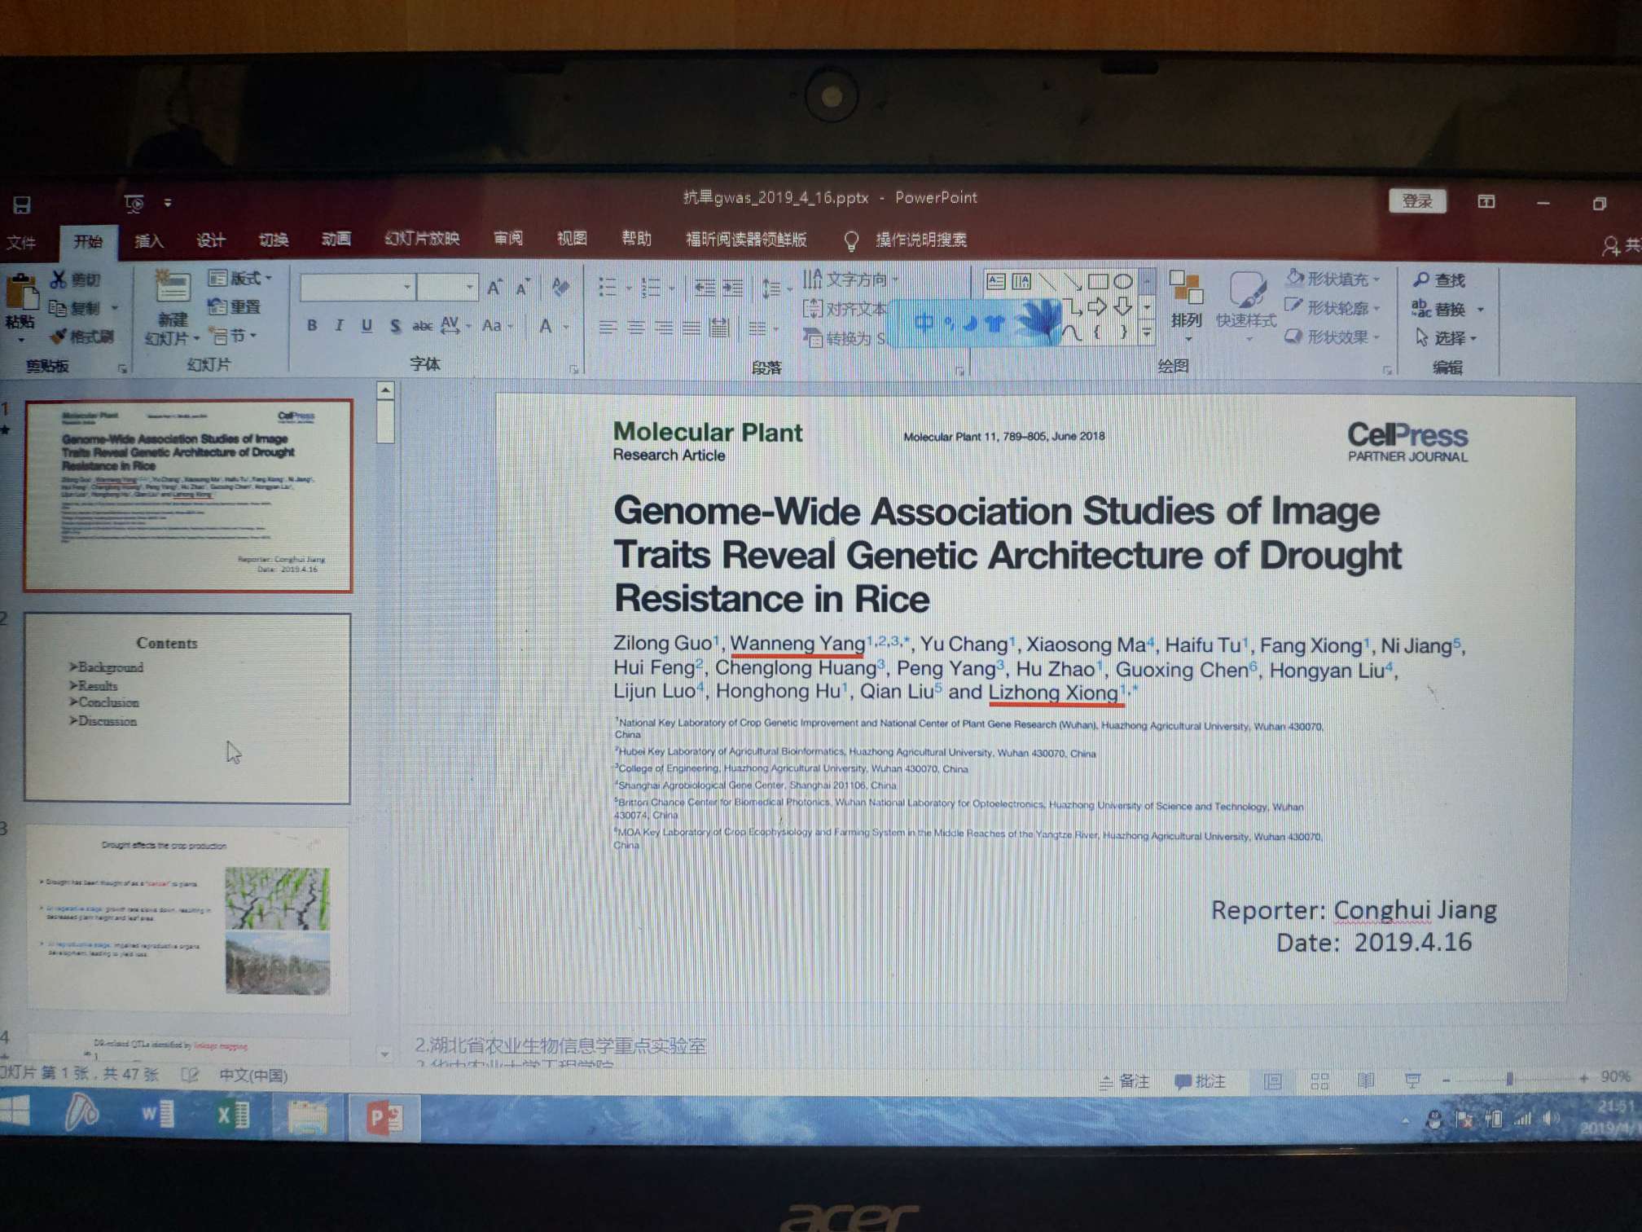Click the Comments button in status bar
The image size is (1642, 1232).
[x=1201, y=1081]
